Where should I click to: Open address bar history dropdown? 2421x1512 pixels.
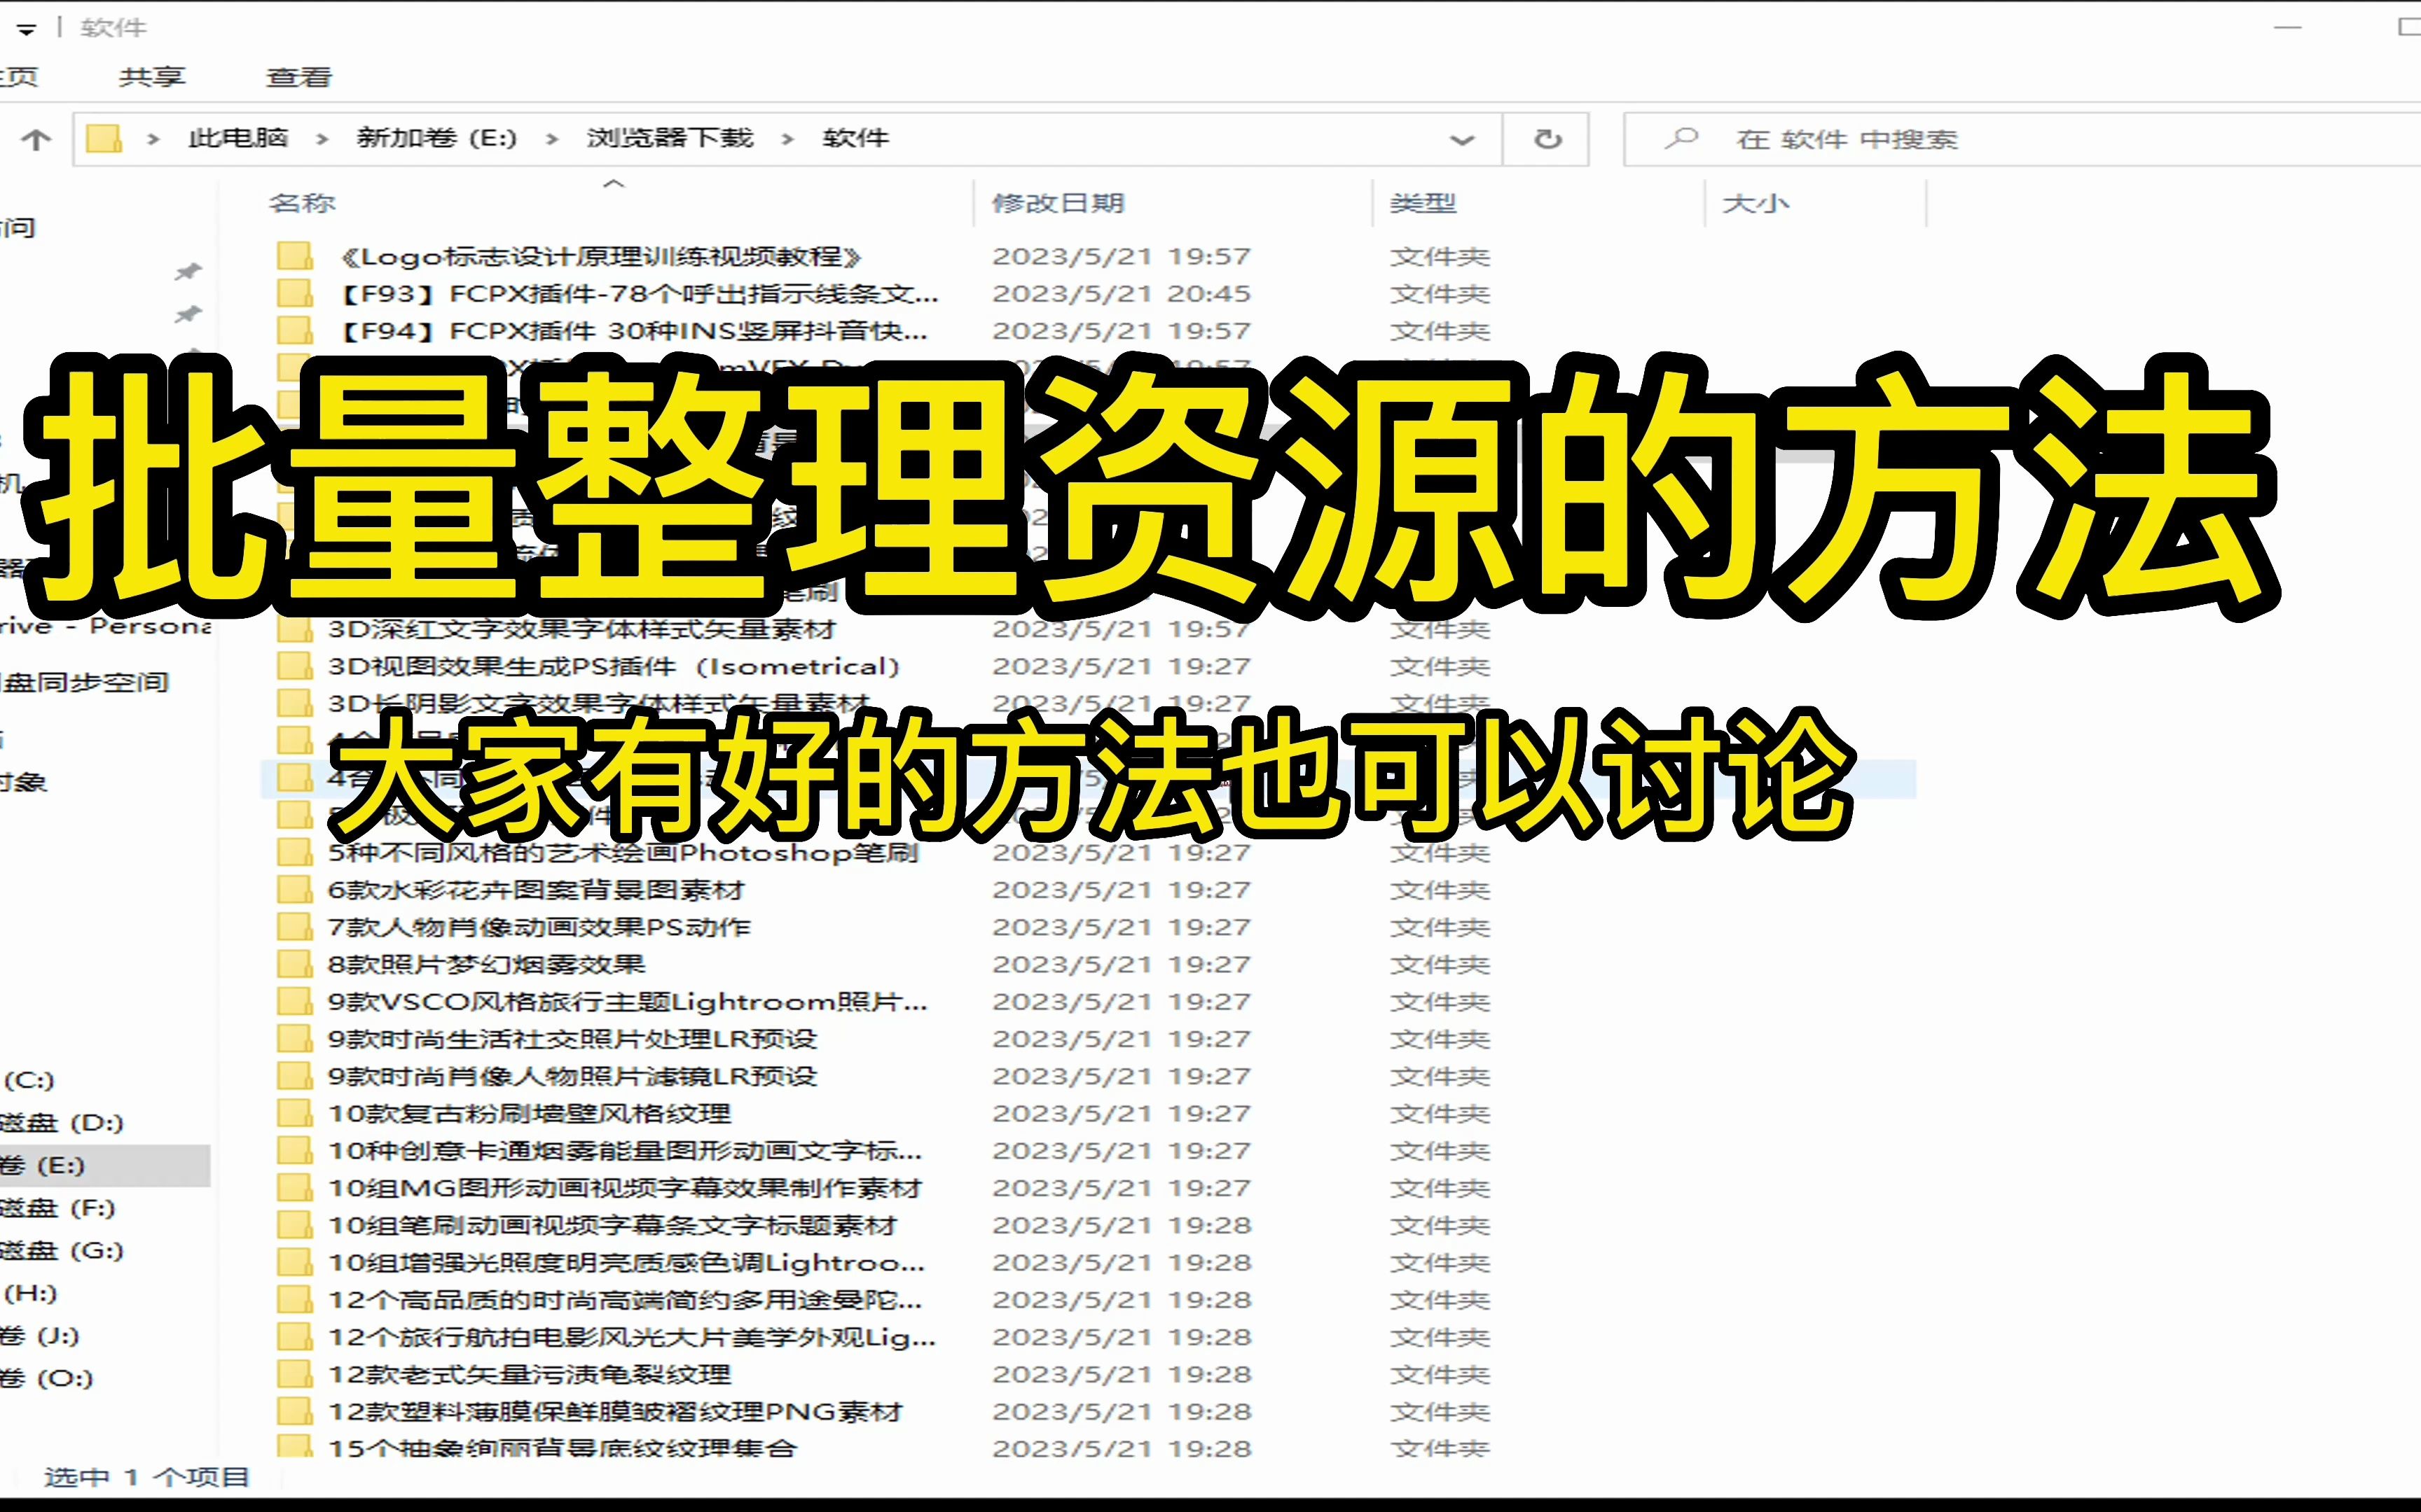pyautogui.click(x=1461, y=139)
